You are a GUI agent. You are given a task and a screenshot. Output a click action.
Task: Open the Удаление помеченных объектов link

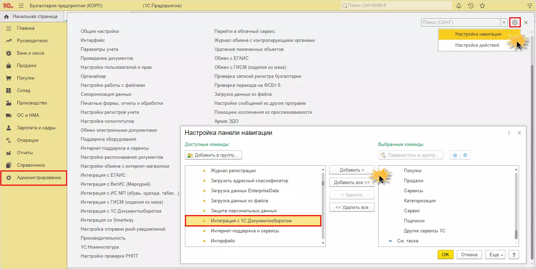tap(249, 49)
